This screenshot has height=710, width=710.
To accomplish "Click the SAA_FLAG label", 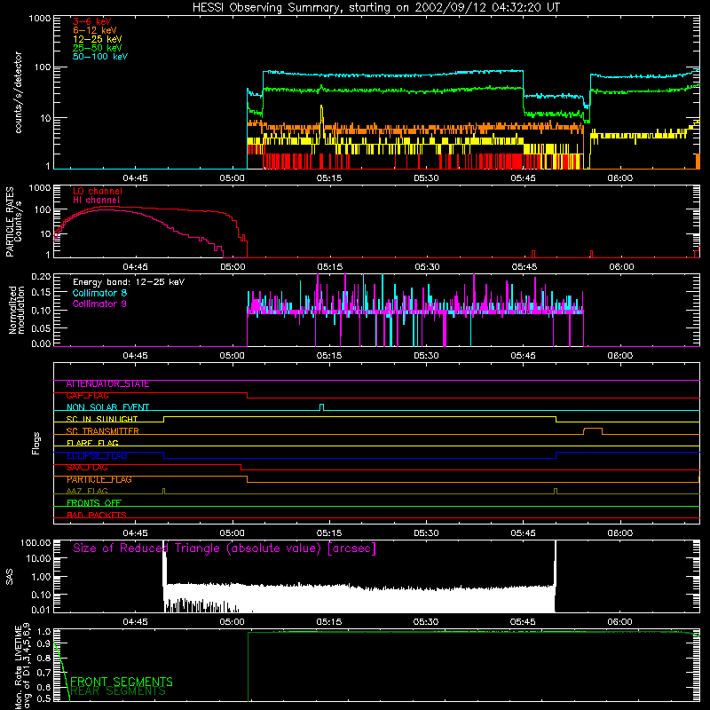I will pyautogui.click(x=87, y=468).
